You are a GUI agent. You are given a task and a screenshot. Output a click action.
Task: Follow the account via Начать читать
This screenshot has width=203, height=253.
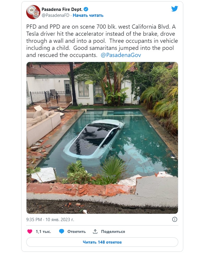[x=88, y=15]
